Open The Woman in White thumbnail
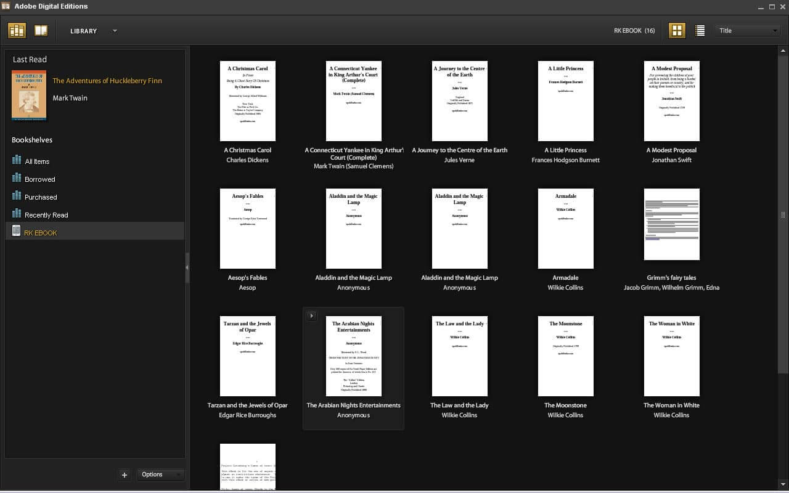Viewport: 789px width, 493px height. (x=672, y=356)
